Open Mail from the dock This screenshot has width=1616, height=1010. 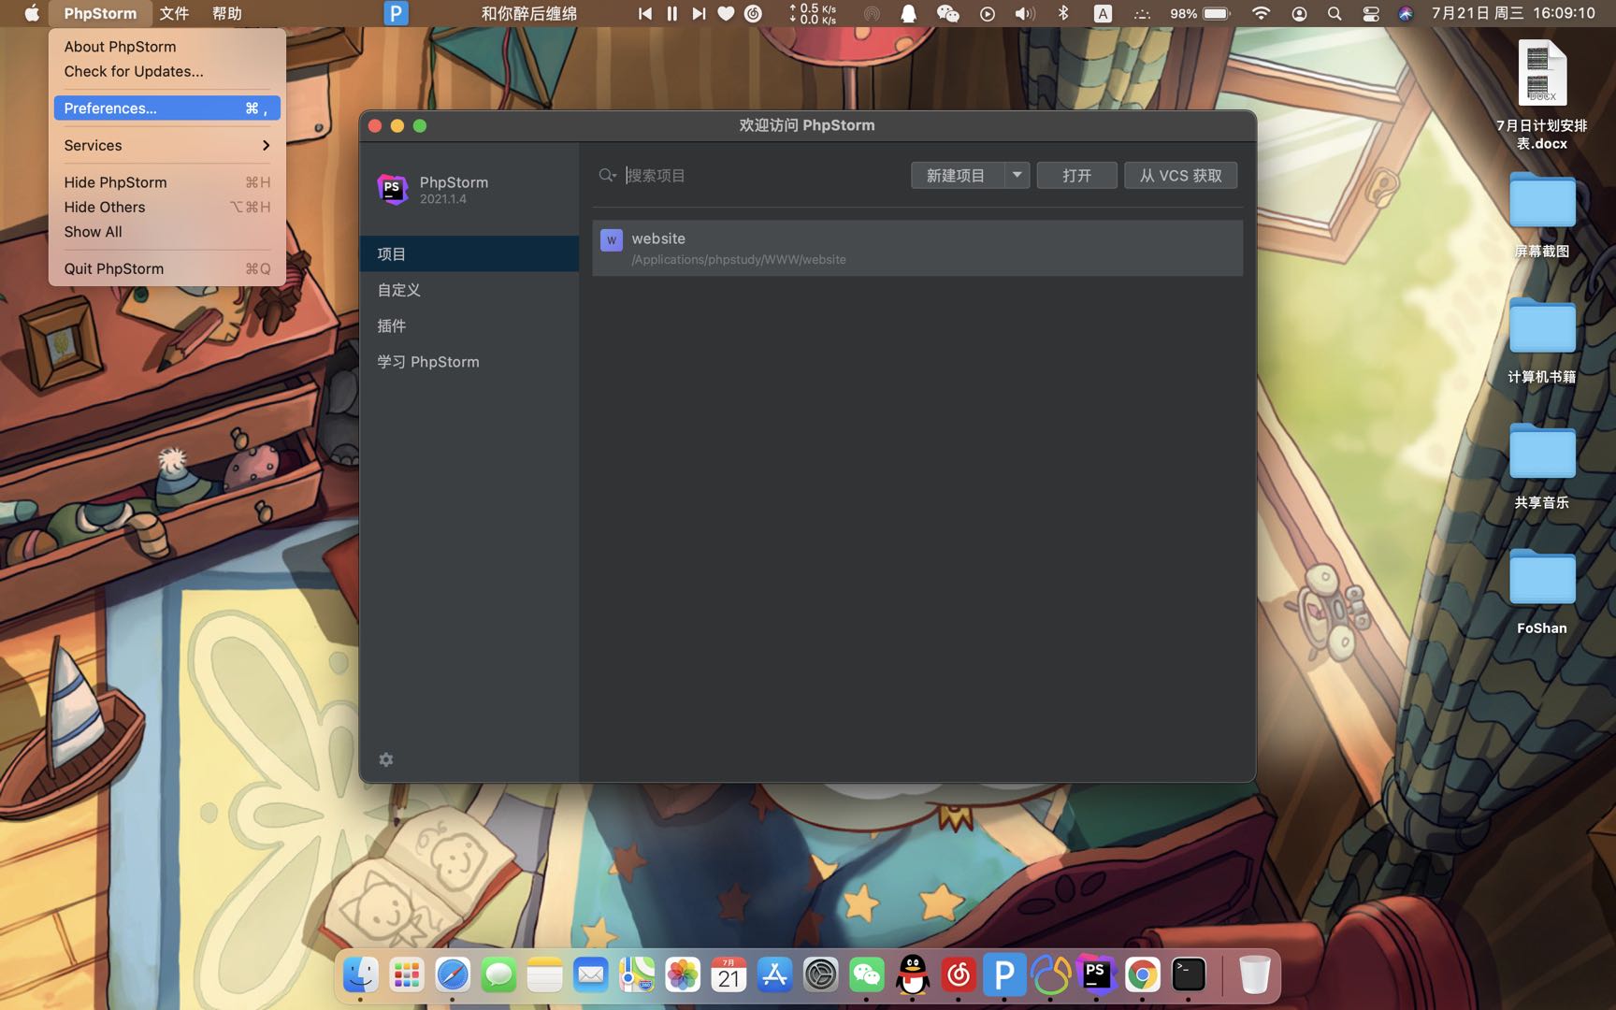(590, 975)
